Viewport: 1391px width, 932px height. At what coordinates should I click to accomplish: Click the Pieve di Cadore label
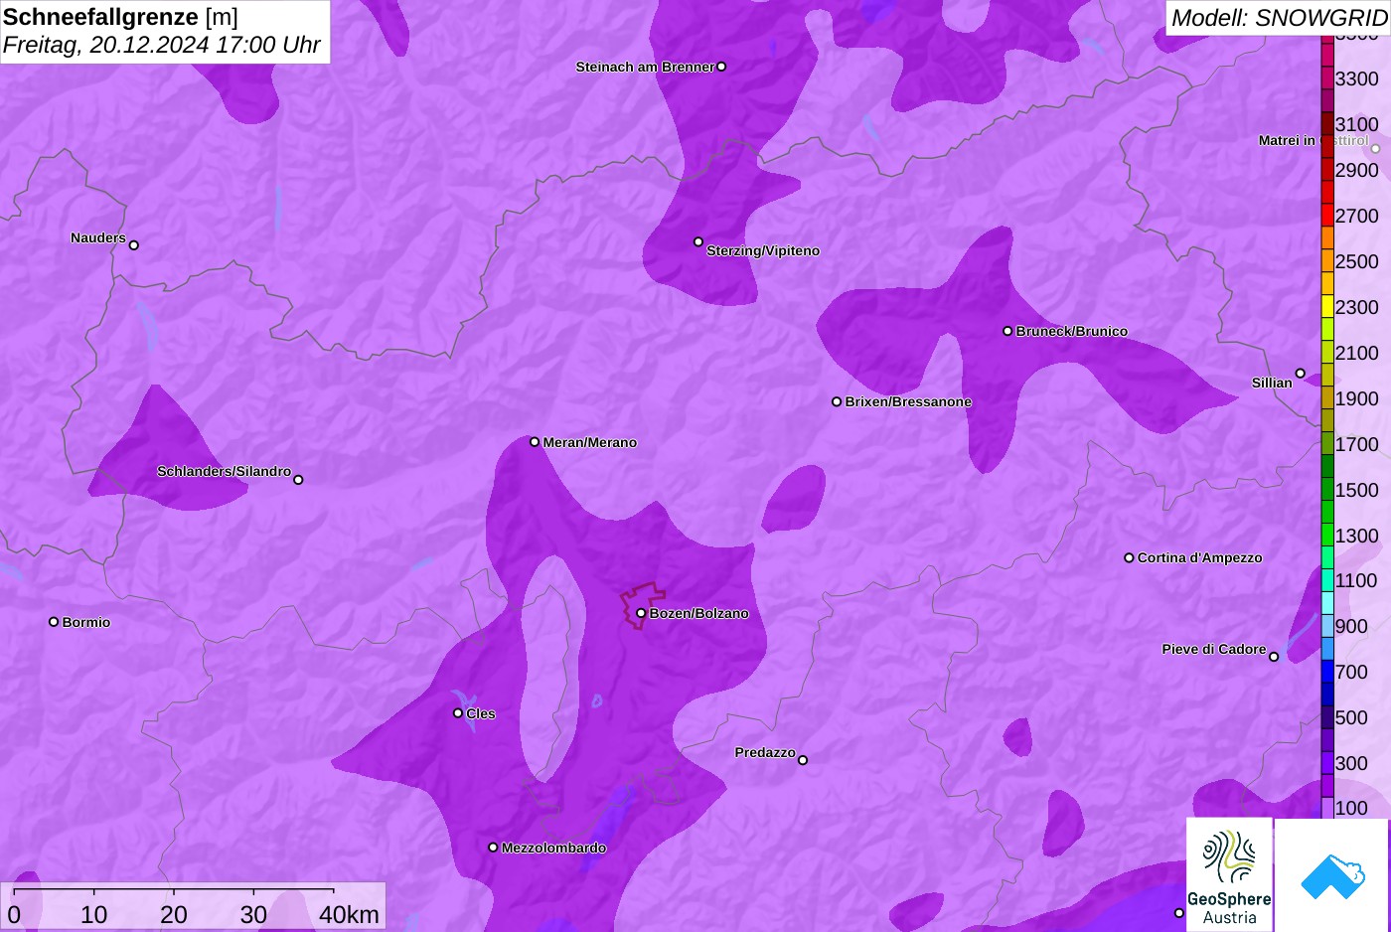(1214, 649)
